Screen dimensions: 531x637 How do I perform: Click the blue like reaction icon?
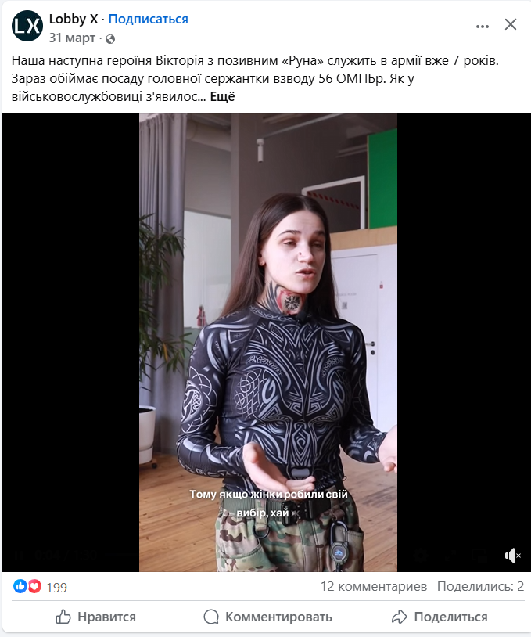pyautogui.click(x=20, y=586)
